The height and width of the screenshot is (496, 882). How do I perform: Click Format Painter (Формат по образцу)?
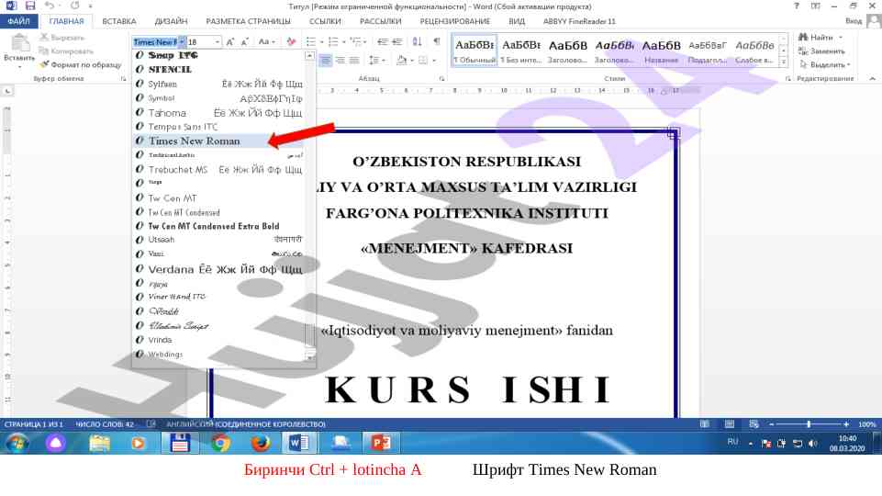[81, 64]
